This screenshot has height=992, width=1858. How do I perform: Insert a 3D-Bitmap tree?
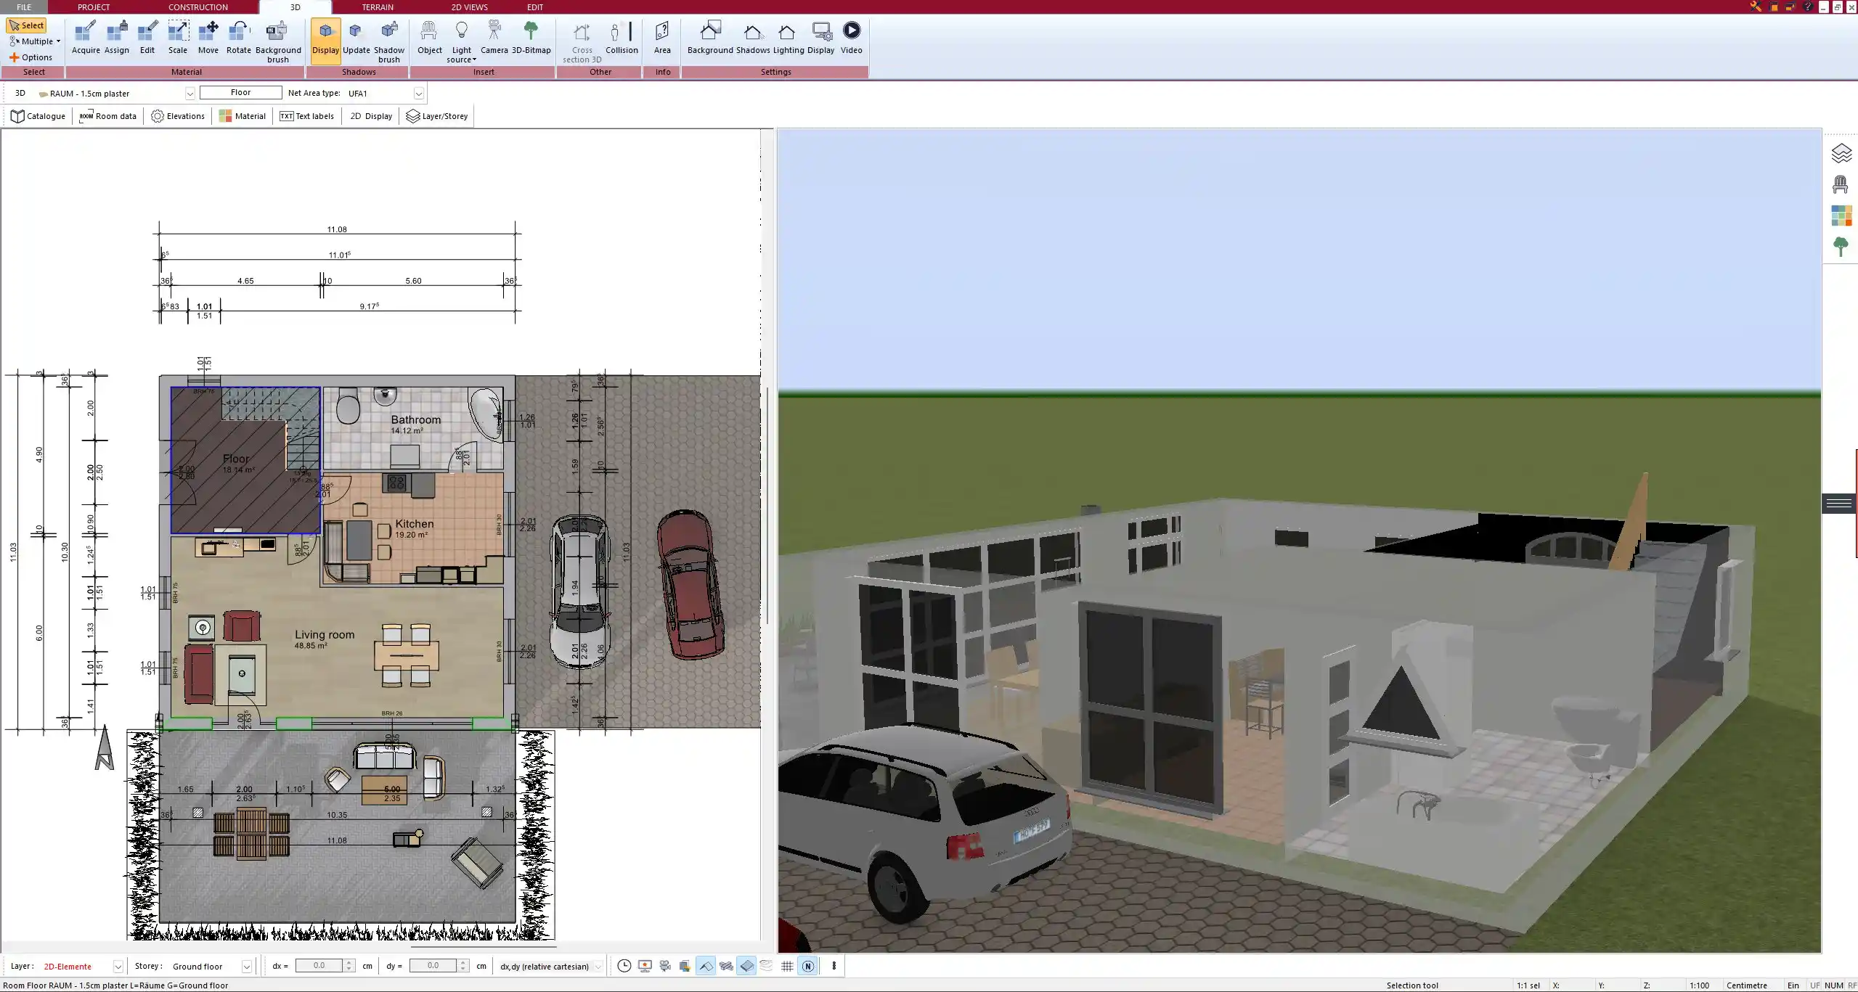[x=531, y=38]
